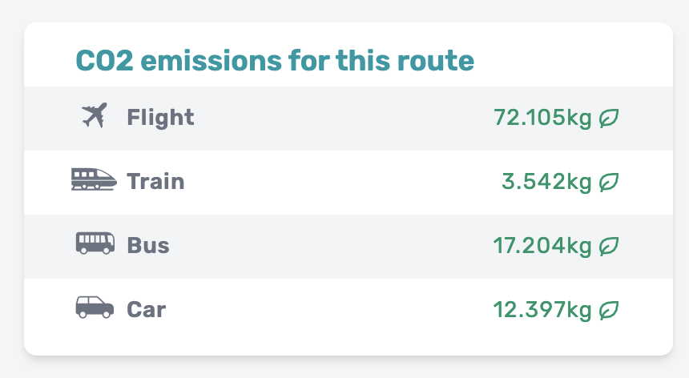Click the bus icon
689x378 pixels.
point(95,243)
